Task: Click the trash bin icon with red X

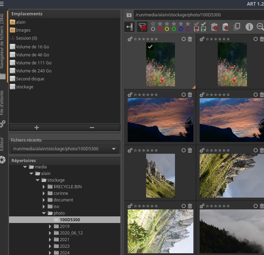Action: coord(225,27)
